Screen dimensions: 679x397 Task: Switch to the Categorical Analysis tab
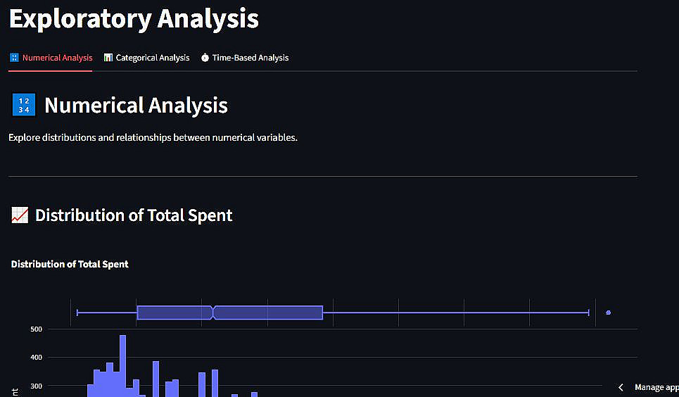[x=152, y=58]
